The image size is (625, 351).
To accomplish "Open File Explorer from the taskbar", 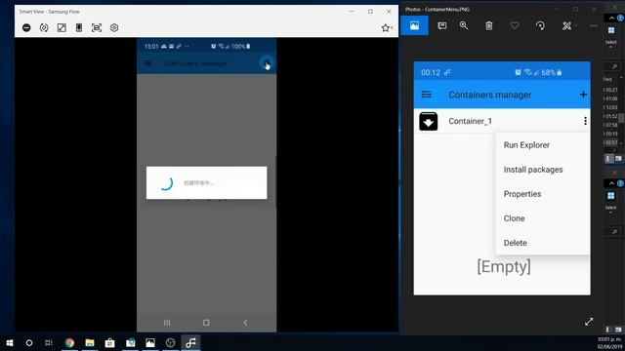I will tap(90, 342).
